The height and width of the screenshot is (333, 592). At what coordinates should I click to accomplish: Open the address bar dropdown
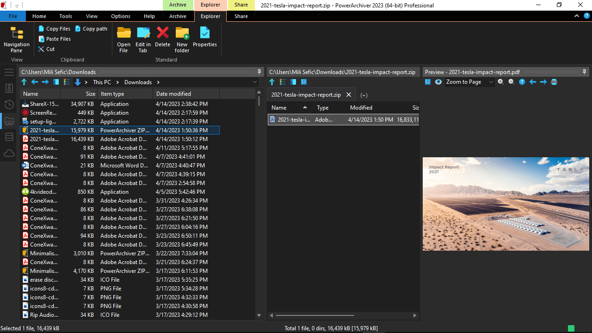[x=255, y=82]
